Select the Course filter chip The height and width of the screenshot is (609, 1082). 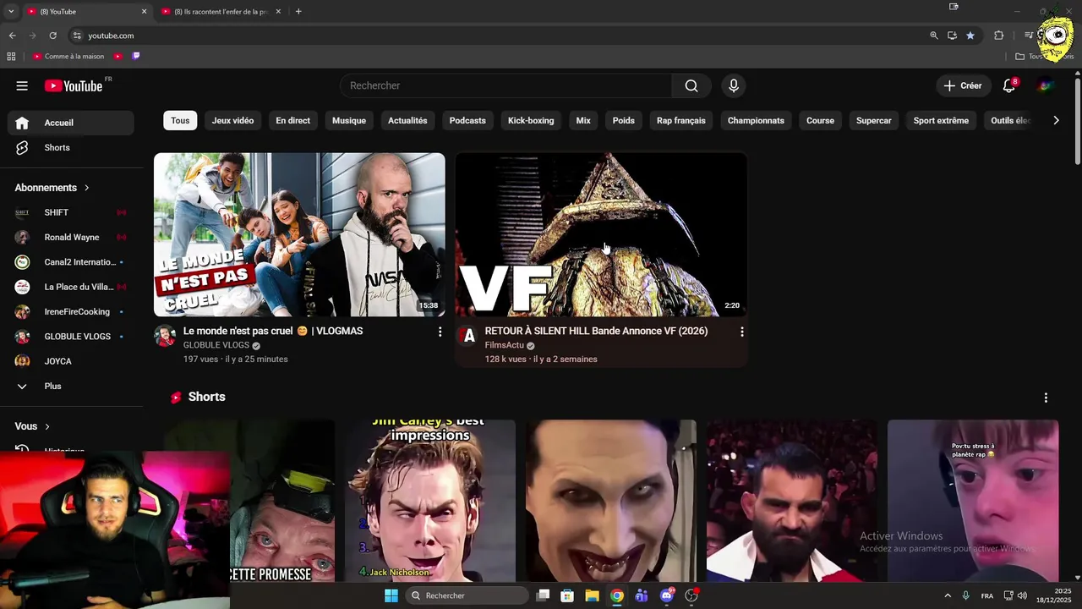(820, 120)
